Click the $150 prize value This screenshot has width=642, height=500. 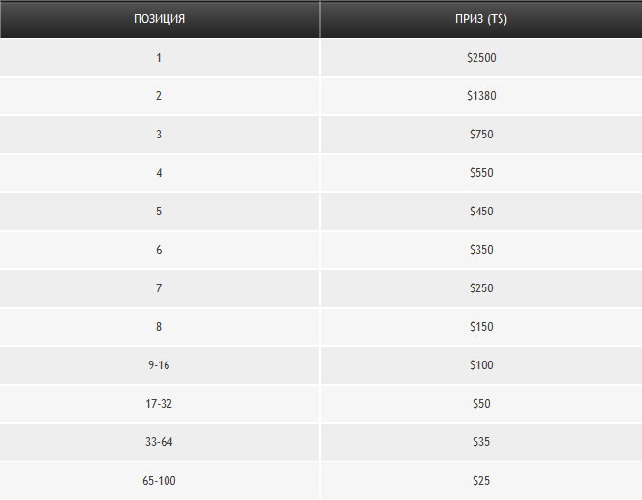pos(481,327)
